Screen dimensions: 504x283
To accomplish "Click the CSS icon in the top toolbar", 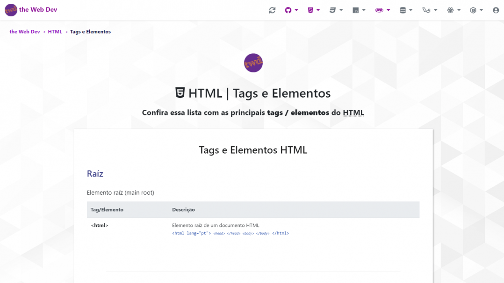I will click(x=333, y=9).
